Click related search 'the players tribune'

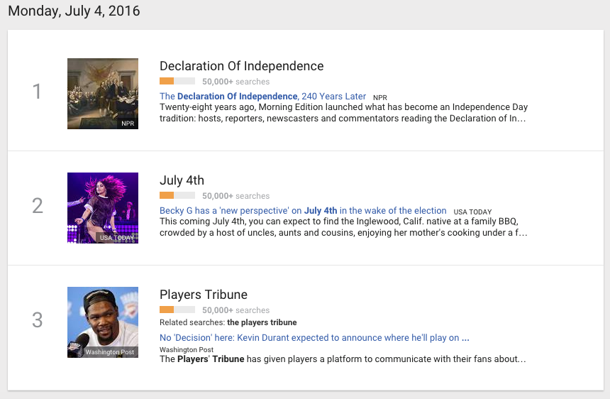tap(262, 323)
